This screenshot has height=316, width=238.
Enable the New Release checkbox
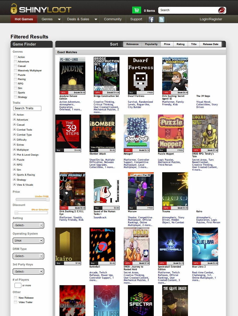(16, 298)
